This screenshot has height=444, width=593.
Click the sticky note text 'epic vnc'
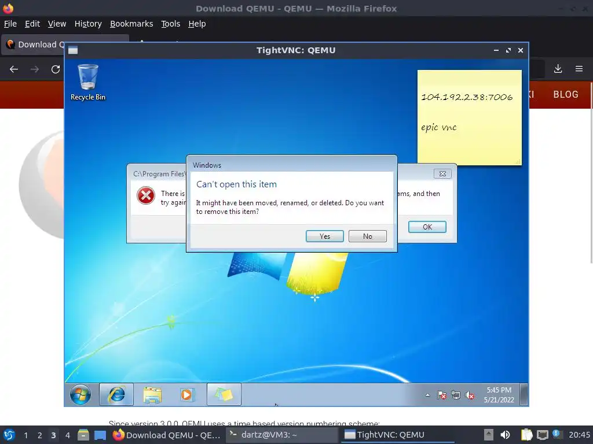(x=439, y=128)
